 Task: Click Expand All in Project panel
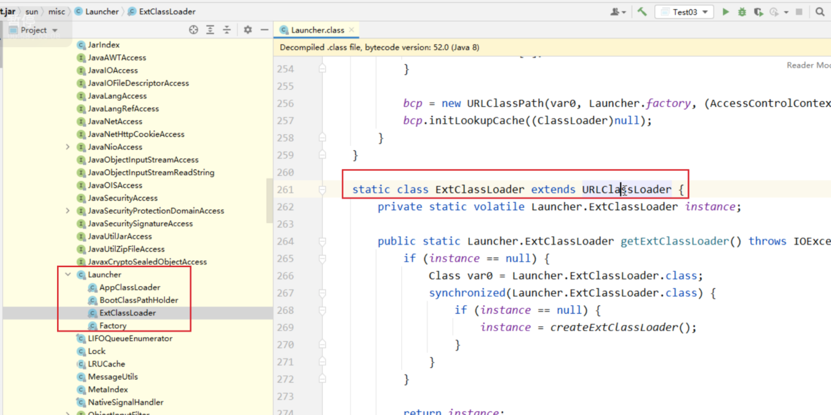pyautogui.click(x=210, y=30)
